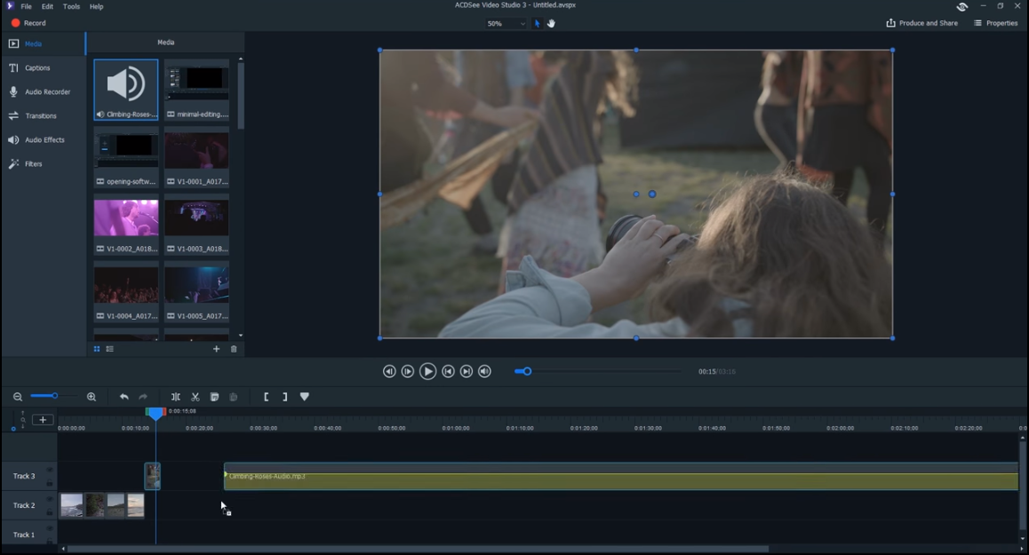
Task: Mute preview audio with speaker button
Action: point(484,371)
